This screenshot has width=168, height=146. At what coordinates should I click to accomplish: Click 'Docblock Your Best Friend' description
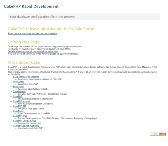(x=31, y=108)
